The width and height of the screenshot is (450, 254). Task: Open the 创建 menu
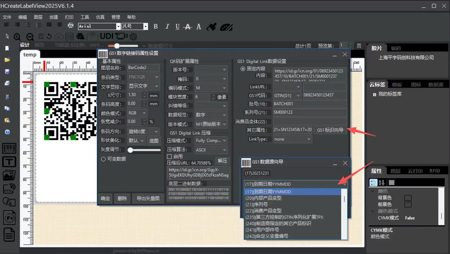[54, 17]
